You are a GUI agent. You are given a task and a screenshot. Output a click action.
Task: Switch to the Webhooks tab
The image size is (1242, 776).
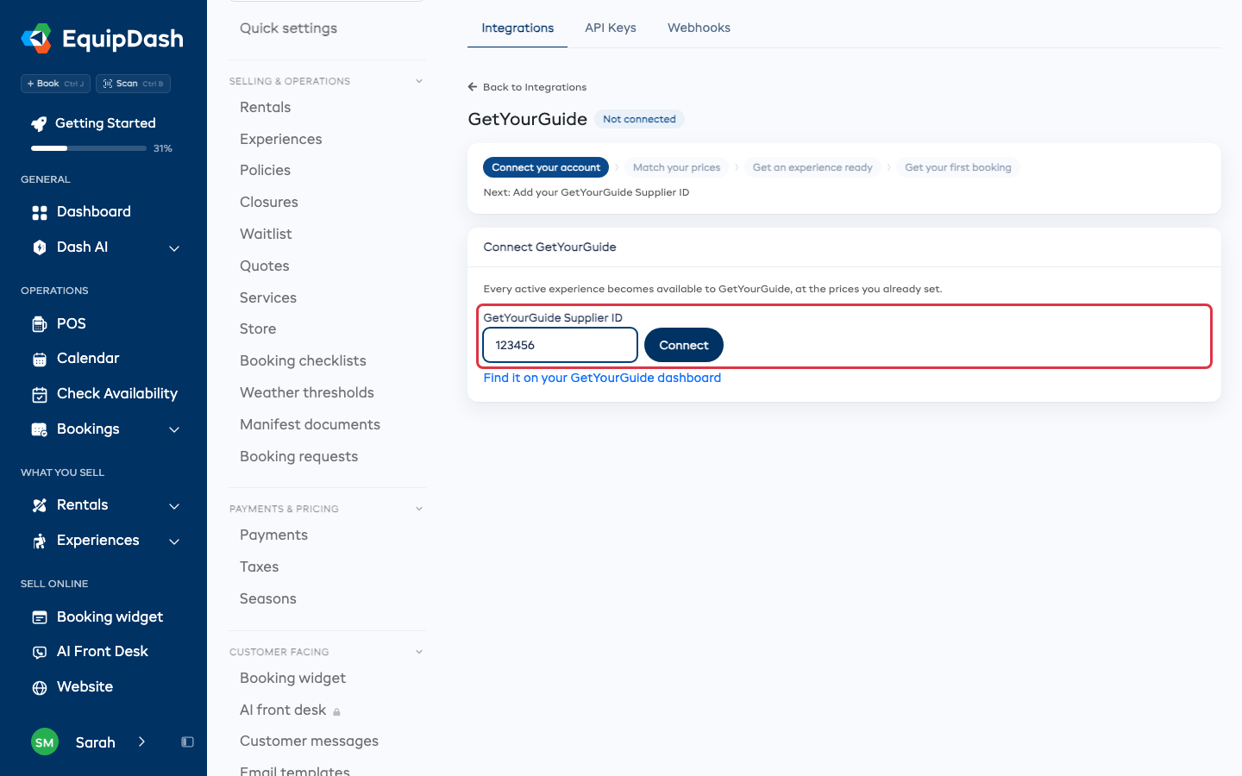coord(699,28)
